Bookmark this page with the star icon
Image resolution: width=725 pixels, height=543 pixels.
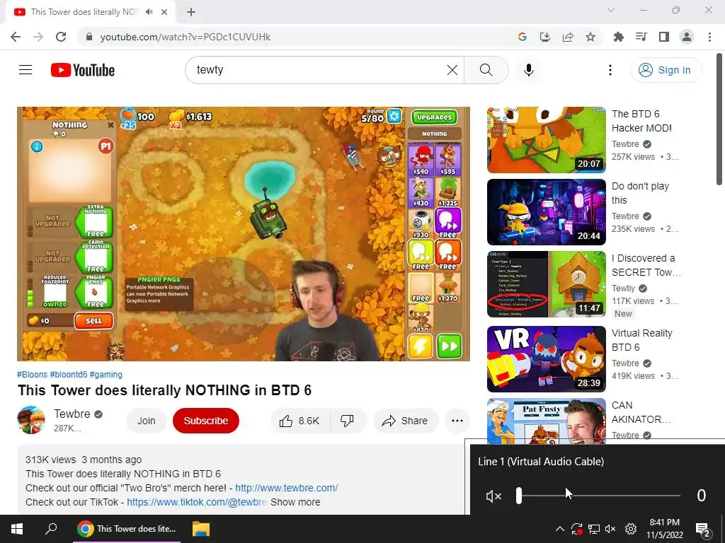tap(590, 37)
